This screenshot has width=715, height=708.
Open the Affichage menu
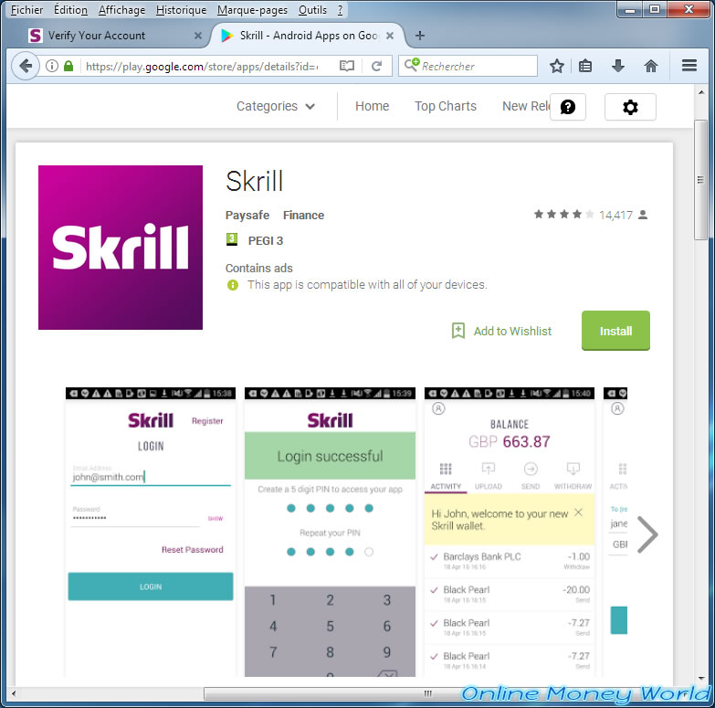tap(121, 9)
